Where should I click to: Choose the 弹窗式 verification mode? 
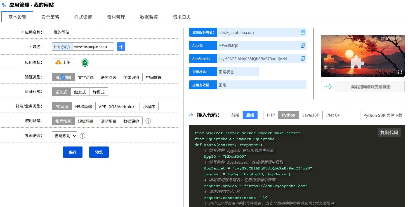pos(99,92)
